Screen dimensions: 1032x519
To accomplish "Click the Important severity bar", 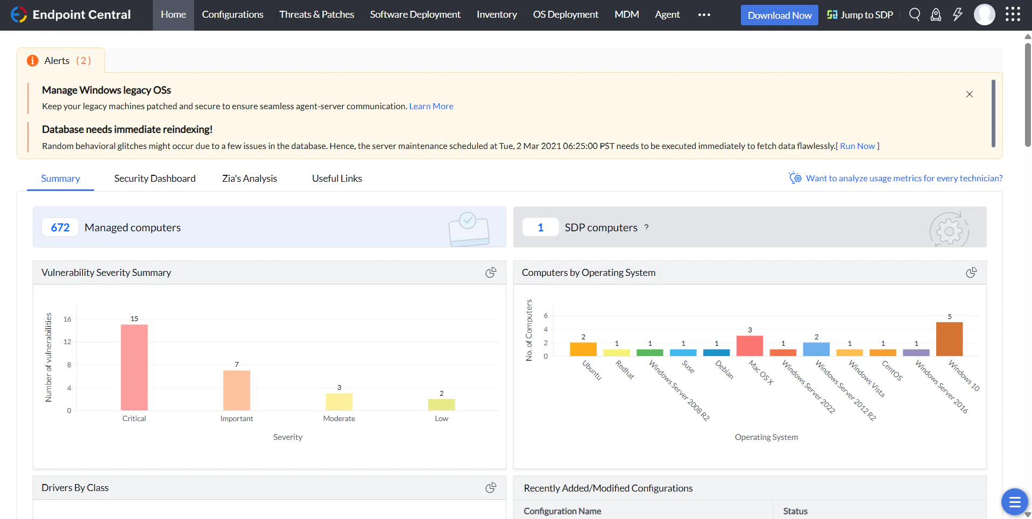I will 237,390.
